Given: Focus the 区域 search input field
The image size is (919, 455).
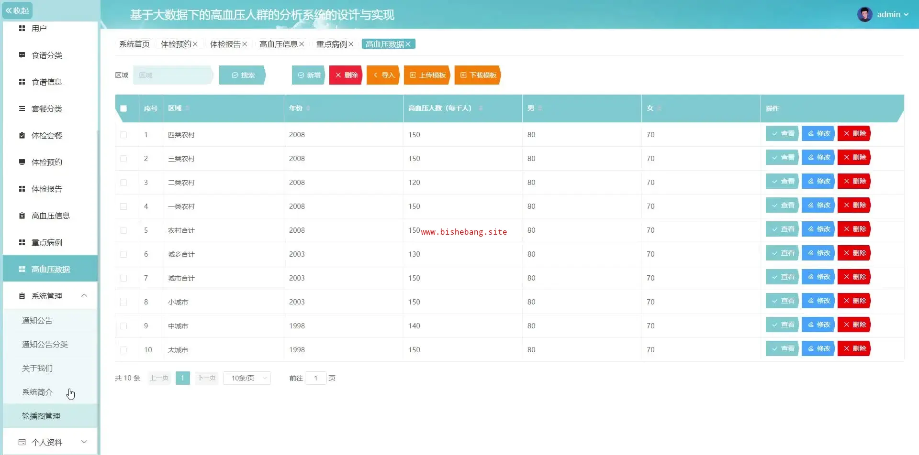Looking at the screenshot, I should click(173, 75).
